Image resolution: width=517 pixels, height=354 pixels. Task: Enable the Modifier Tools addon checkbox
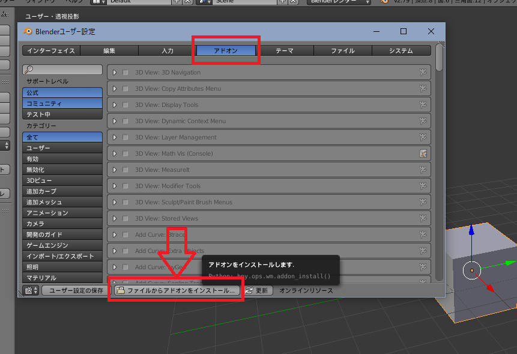(x=125, y=186)
